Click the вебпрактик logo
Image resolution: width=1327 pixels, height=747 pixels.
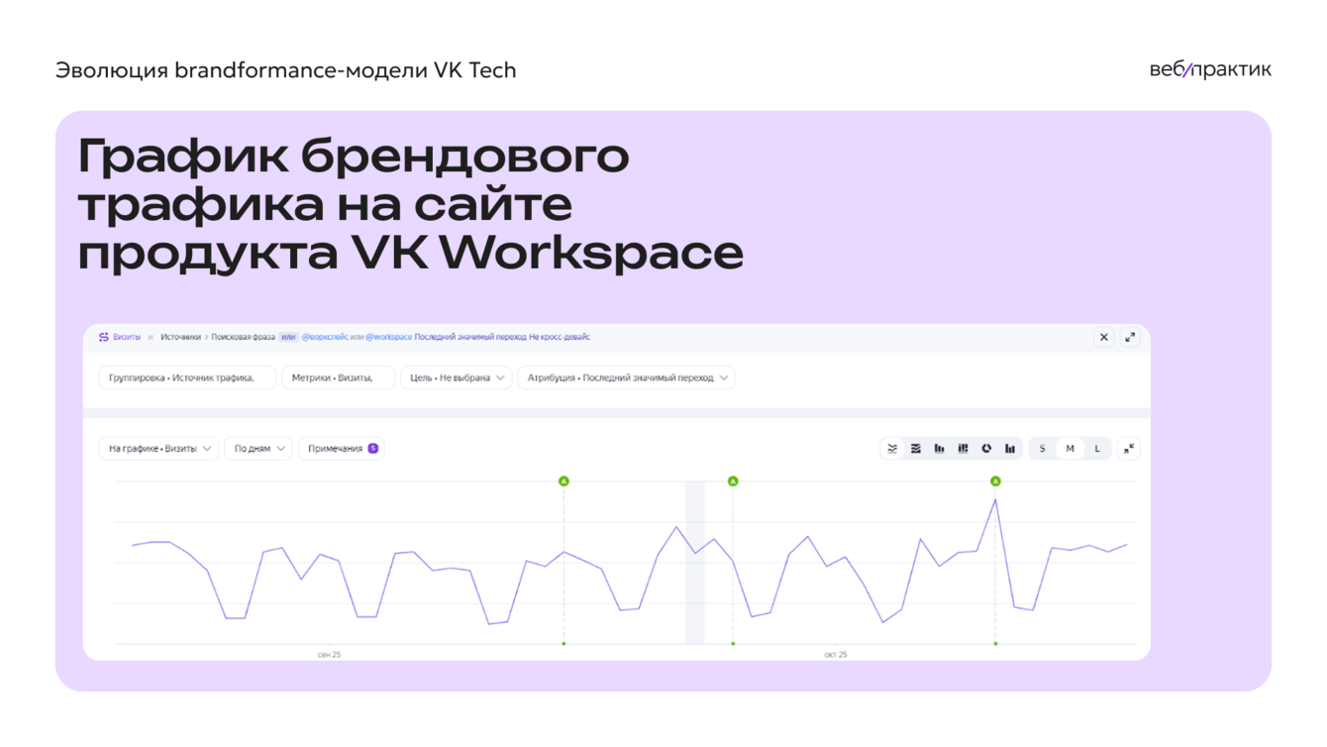(1210, 69)
